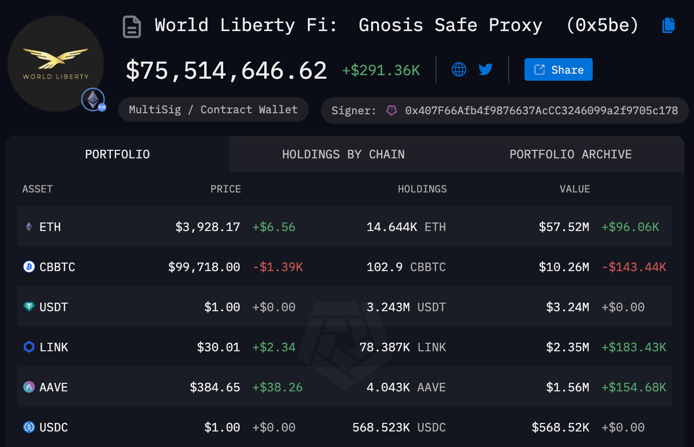Click the AAVE price $384.65
694x447 pixels.
pos(215,387)
